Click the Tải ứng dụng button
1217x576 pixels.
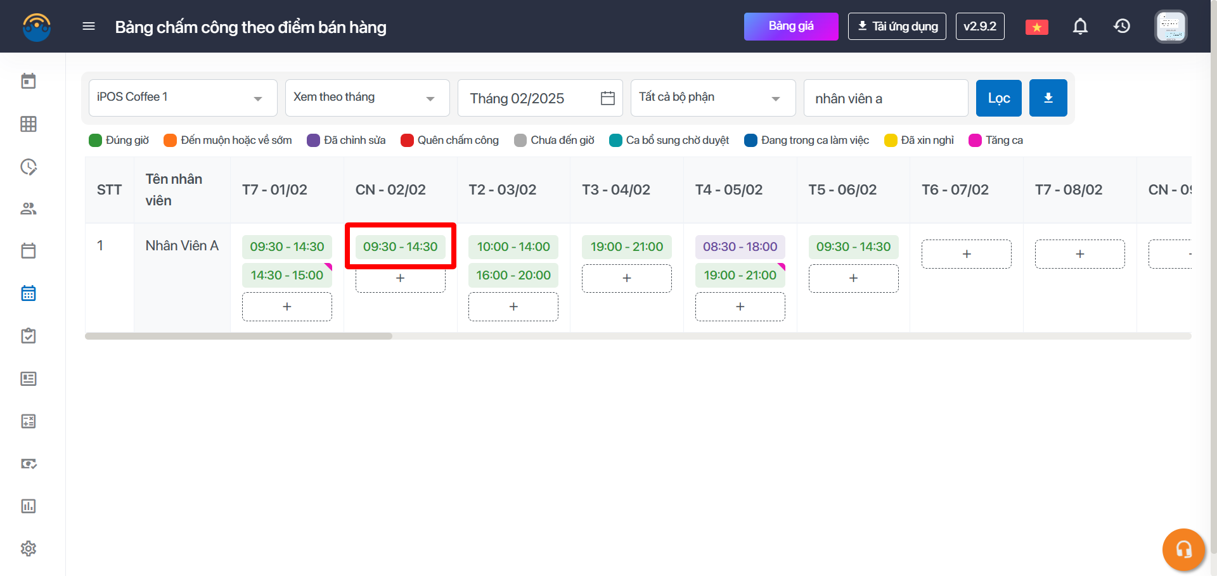(896, 26)
